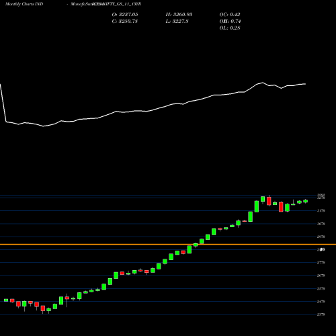
Task: Click the open value "O: 3237.05"
Action: click(x=125, y=14)
